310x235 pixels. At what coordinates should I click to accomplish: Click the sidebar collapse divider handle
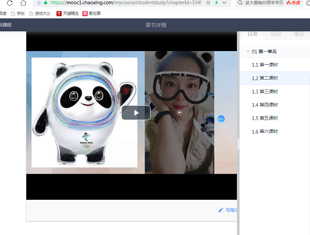[238, 144]
